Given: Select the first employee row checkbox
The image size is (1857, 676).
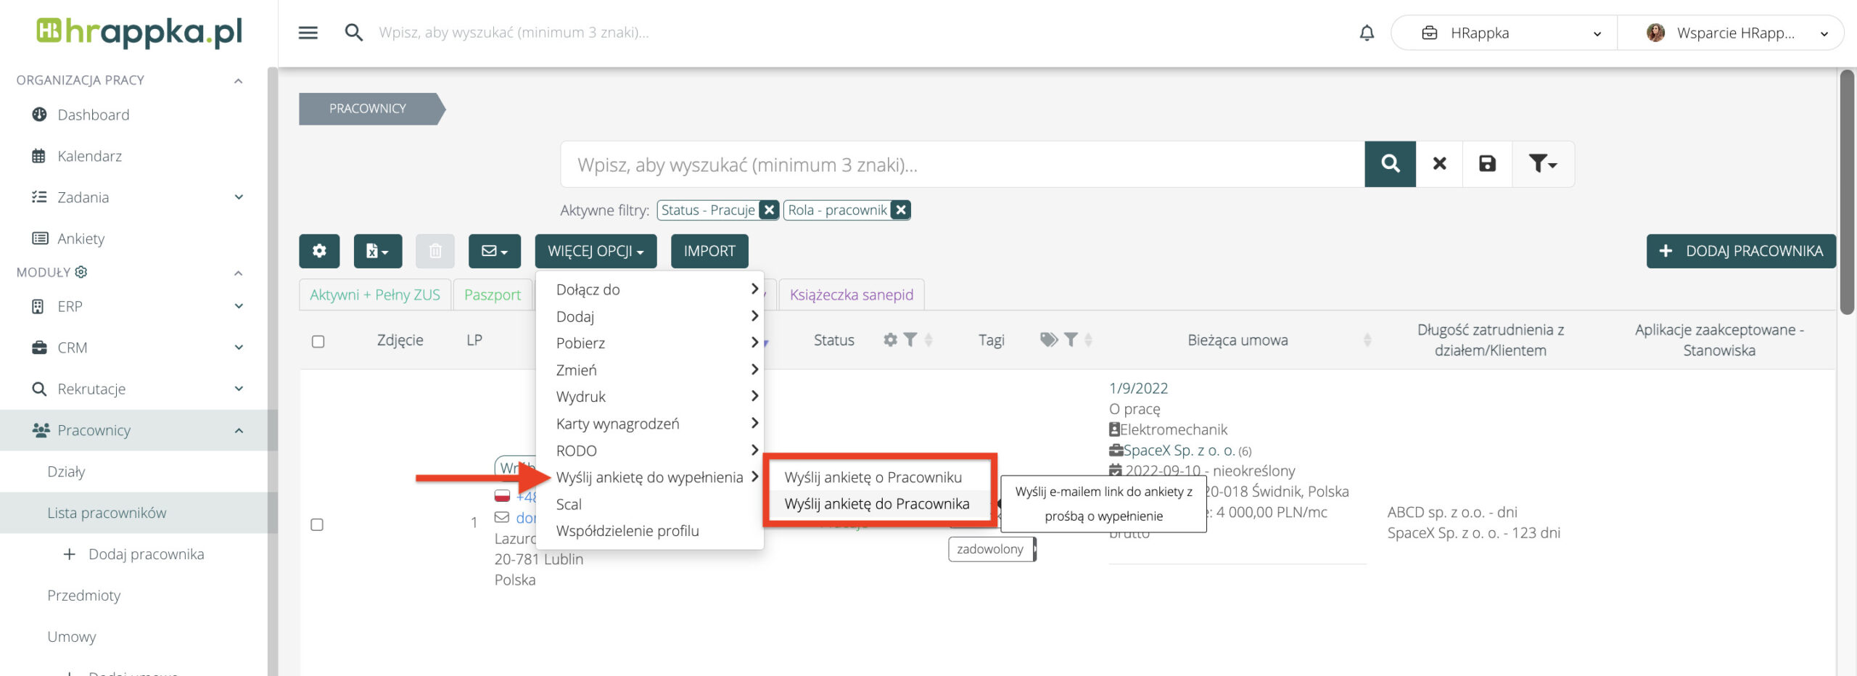Looking at the screenshot, I should point(317,524).
